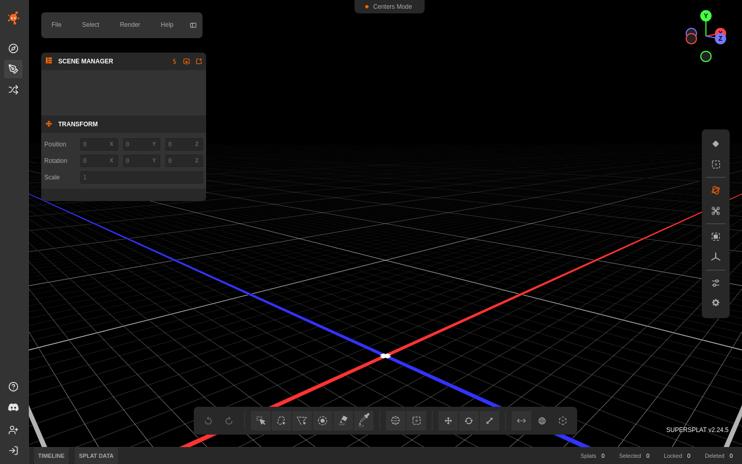Activate the Rotate transform tool
The image size is (742, 464).
pos(469,421)
